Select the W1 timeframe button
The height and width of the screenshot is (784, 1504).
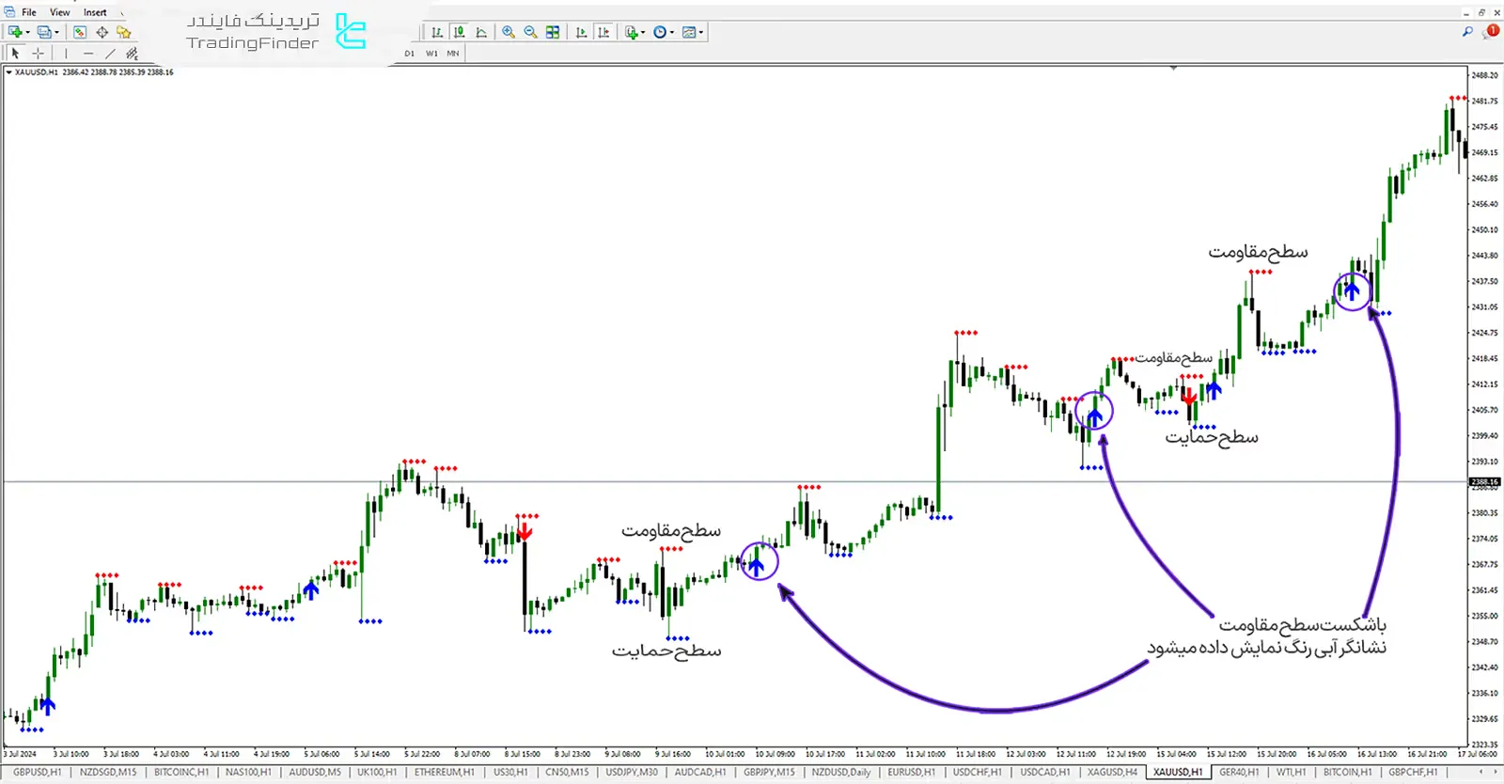pos(431,54)
